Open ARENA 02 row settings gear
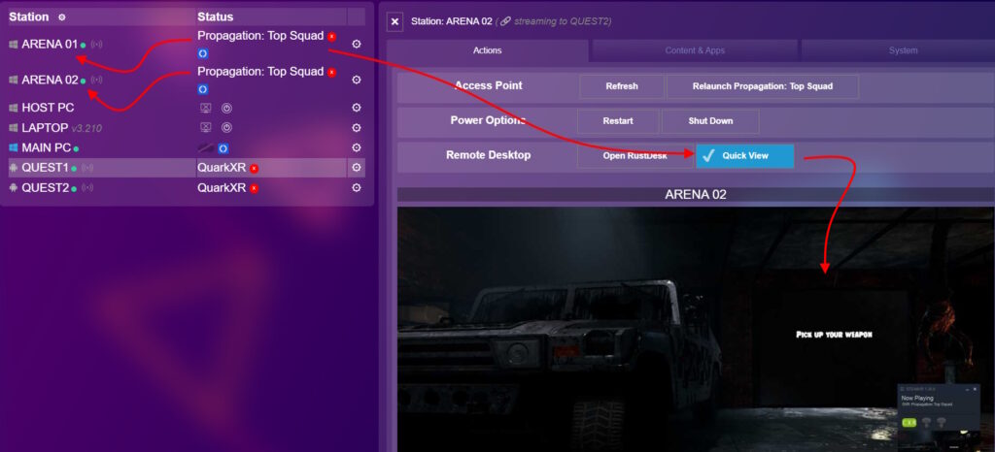 [357, 80]
